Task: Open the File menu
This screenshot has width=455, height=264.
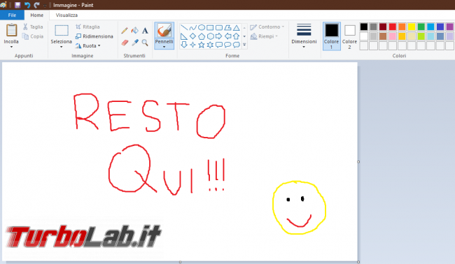Action: 12,15
